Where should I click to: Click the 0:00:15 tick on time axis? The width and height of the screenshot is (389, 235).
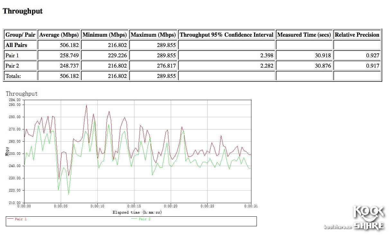pyautogui.click(x=134, y=206)
